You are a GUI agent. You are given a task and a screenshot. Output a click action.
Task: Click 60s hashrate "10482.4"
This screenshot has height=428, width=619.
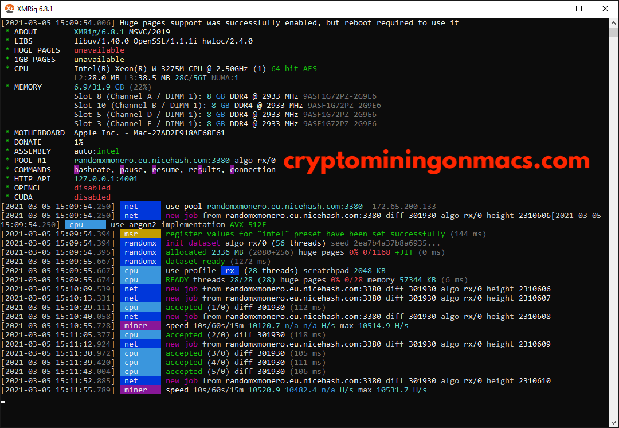click(x=301, y=390)
